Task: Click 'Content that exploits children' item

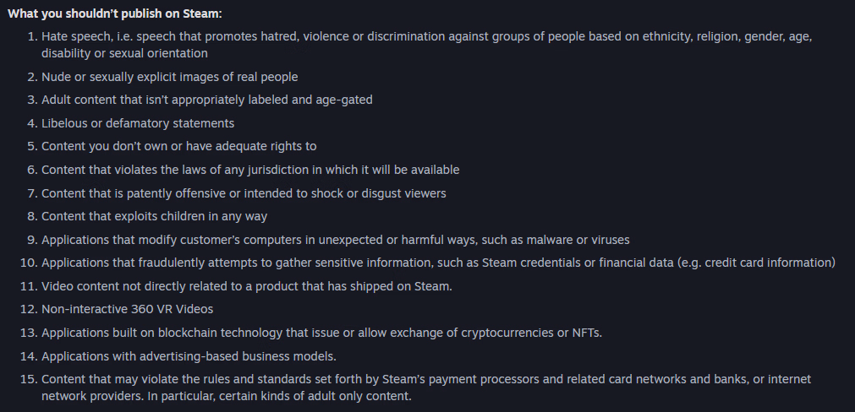Action: [x=154, y=217]
